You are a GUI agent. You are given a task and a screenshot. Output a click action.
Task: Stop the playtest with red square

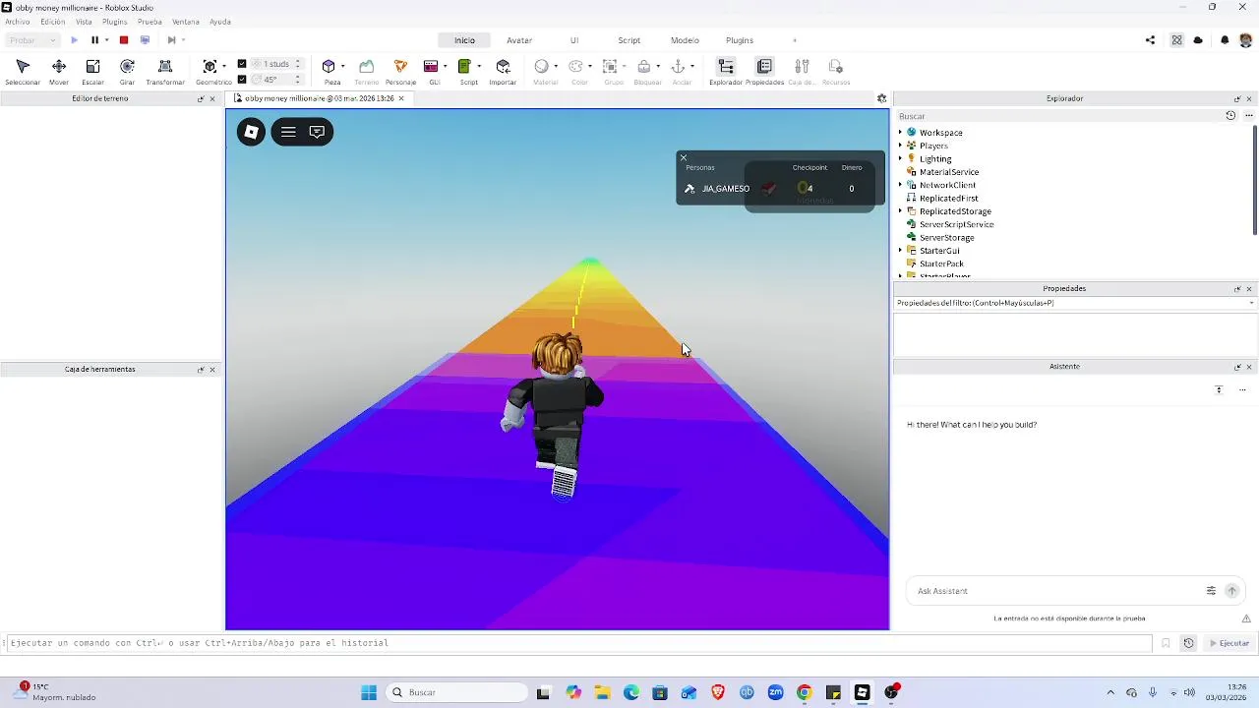tap(124, 40)
